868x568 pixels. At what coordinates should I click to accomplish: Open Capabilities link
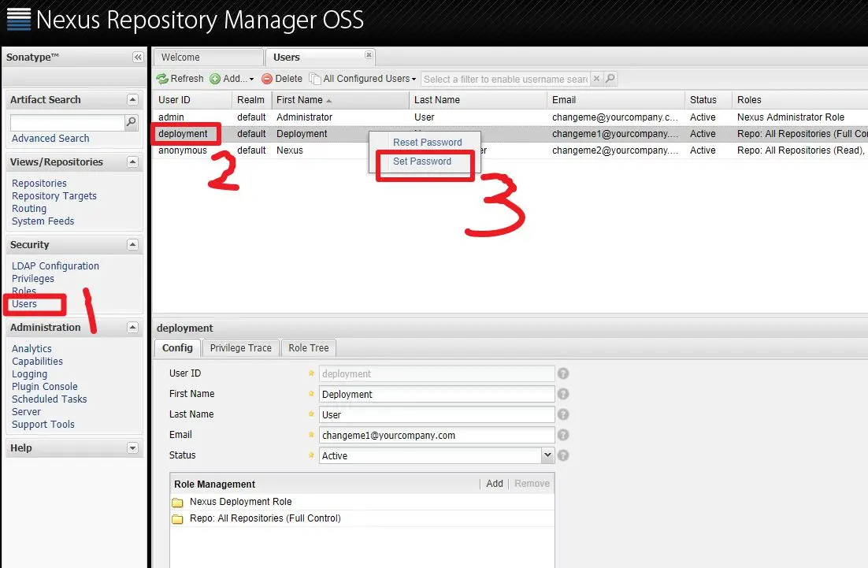[x=38, y=362]
